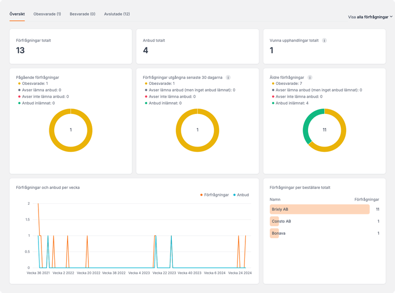The height and width of the screenshot is (293, 395).
Task: Open the Visa alla förfrågningar dropdown
Action: [x=370, y=17]
